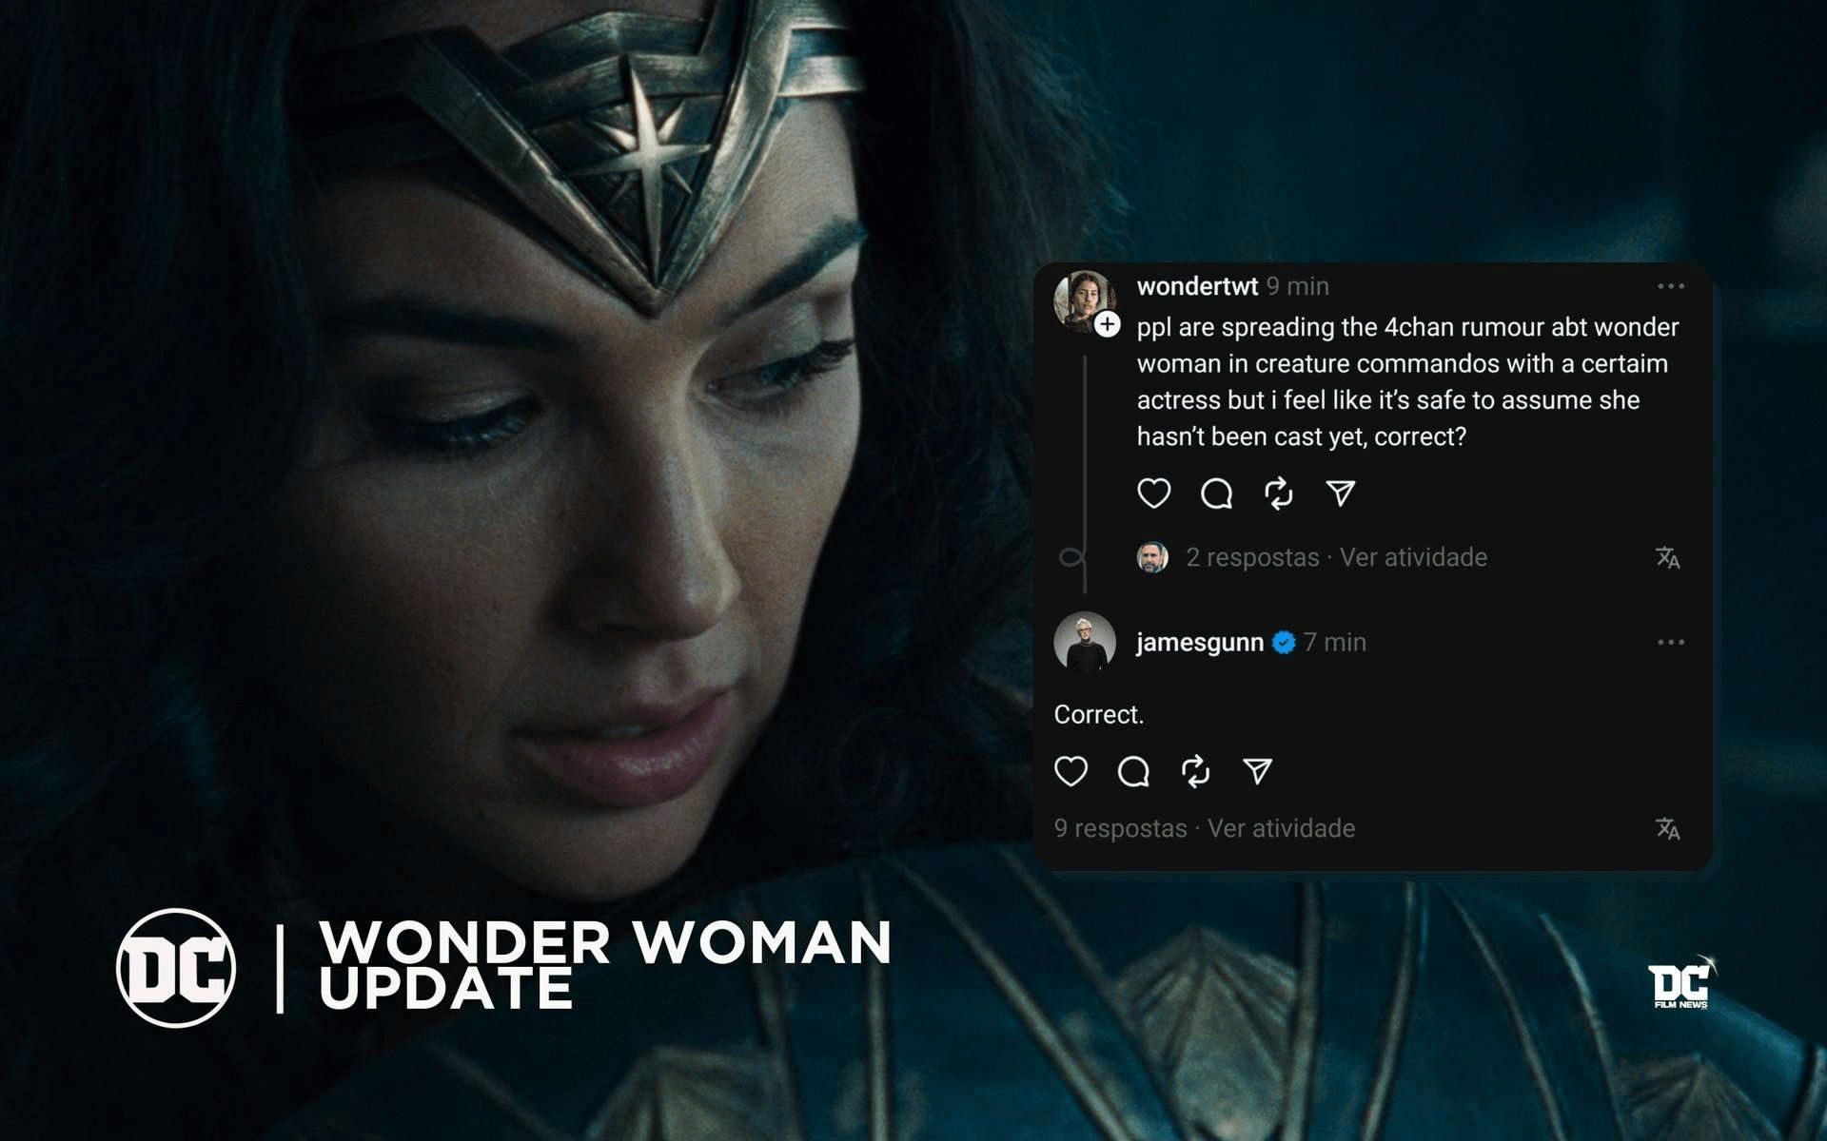
Task: Open more options for wondertwt post
Action: [x=1671, y=286]
